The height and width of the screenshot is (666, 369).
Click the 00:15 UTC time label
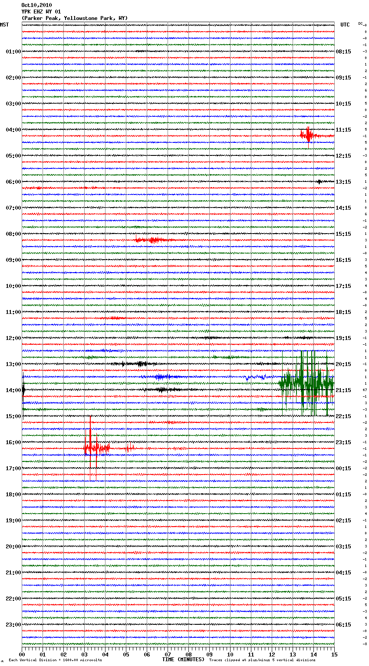343,468
